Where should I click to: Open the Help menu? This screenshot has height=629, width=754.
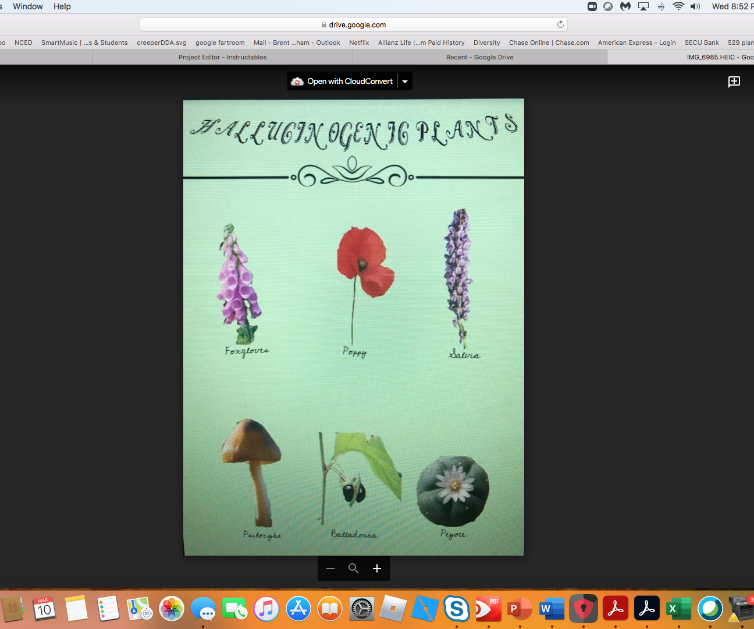61,6
